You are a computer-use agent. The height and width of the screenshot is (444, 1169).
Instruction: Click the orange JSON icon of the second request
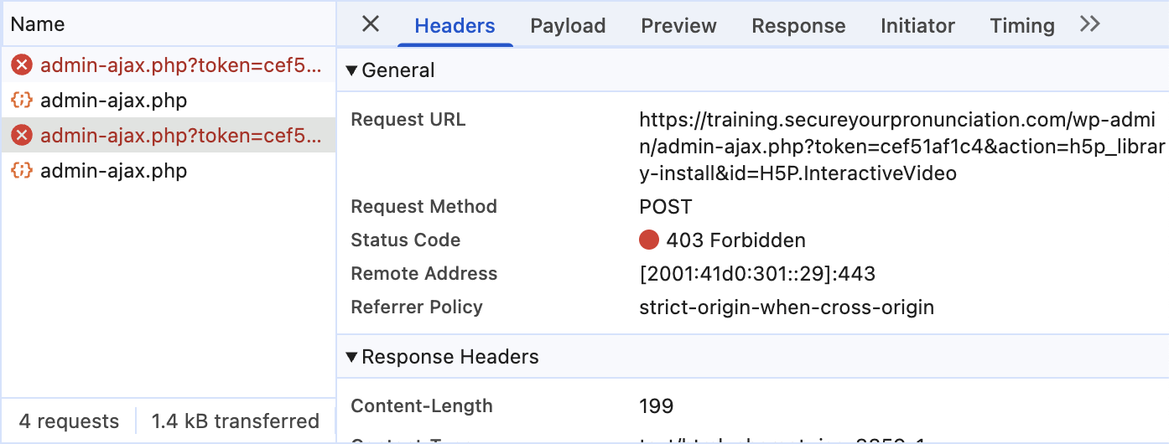22,101
